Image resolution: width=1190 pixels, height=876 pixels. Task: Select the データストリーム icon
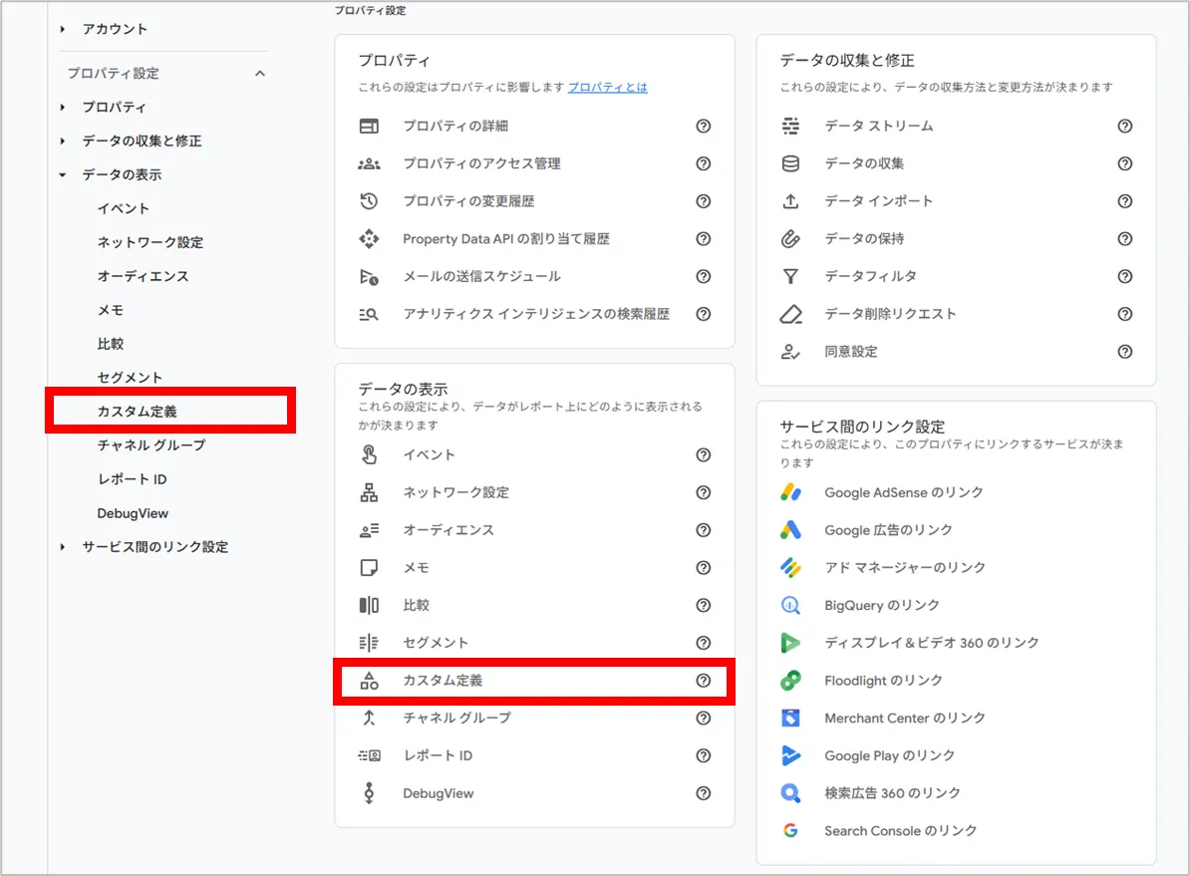pyautogui.click(x=789, y=126)
